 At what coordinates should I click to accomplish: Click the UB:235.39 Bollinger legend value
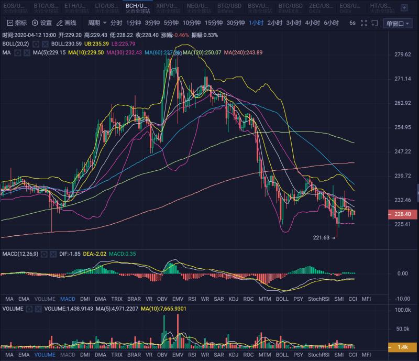(x=96, y=44)
